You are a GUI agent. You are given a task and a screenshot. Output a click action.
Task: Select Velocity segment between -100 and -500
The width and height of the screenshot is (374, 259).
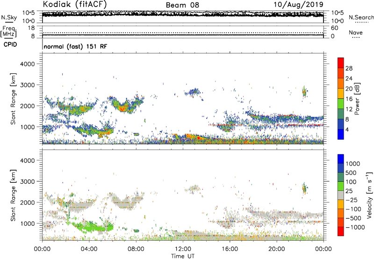click(341, 213)
